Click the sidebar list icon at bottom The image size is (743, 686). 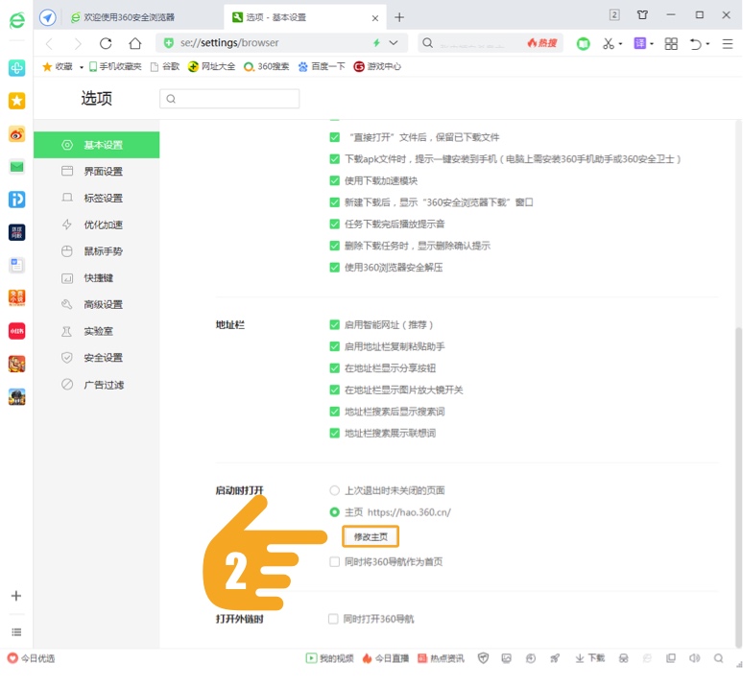pos(16,632)
